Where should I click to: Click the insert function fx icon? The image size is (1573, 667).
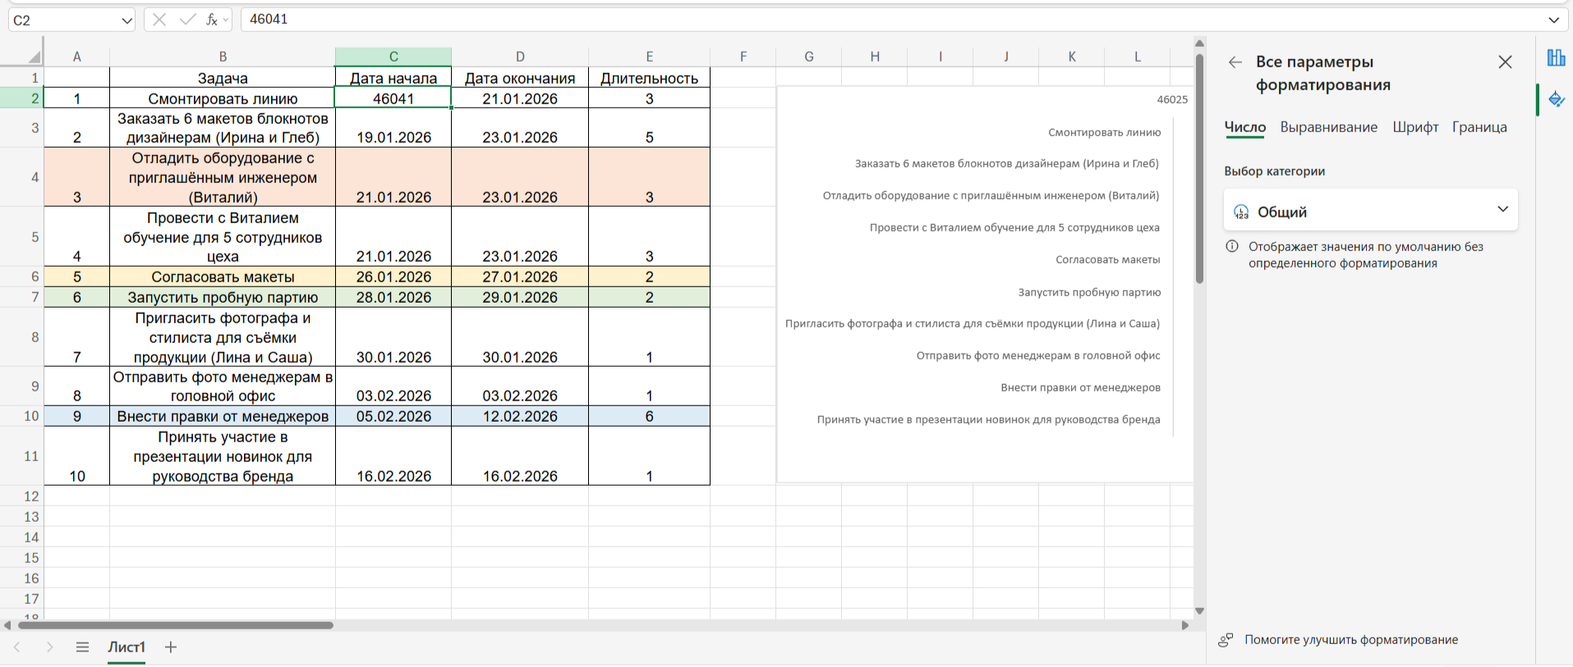pos(212,20)
